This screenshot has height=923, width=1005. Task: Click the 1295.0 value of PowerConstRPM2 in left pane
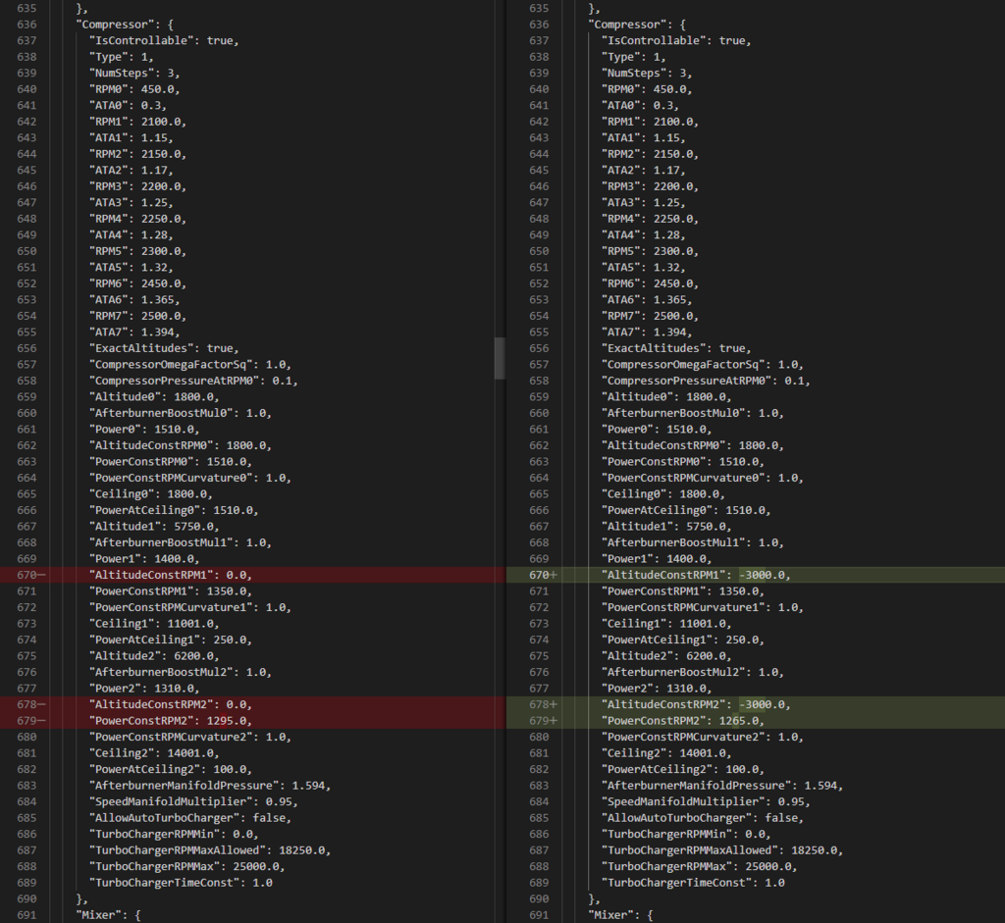pos(230,721)
